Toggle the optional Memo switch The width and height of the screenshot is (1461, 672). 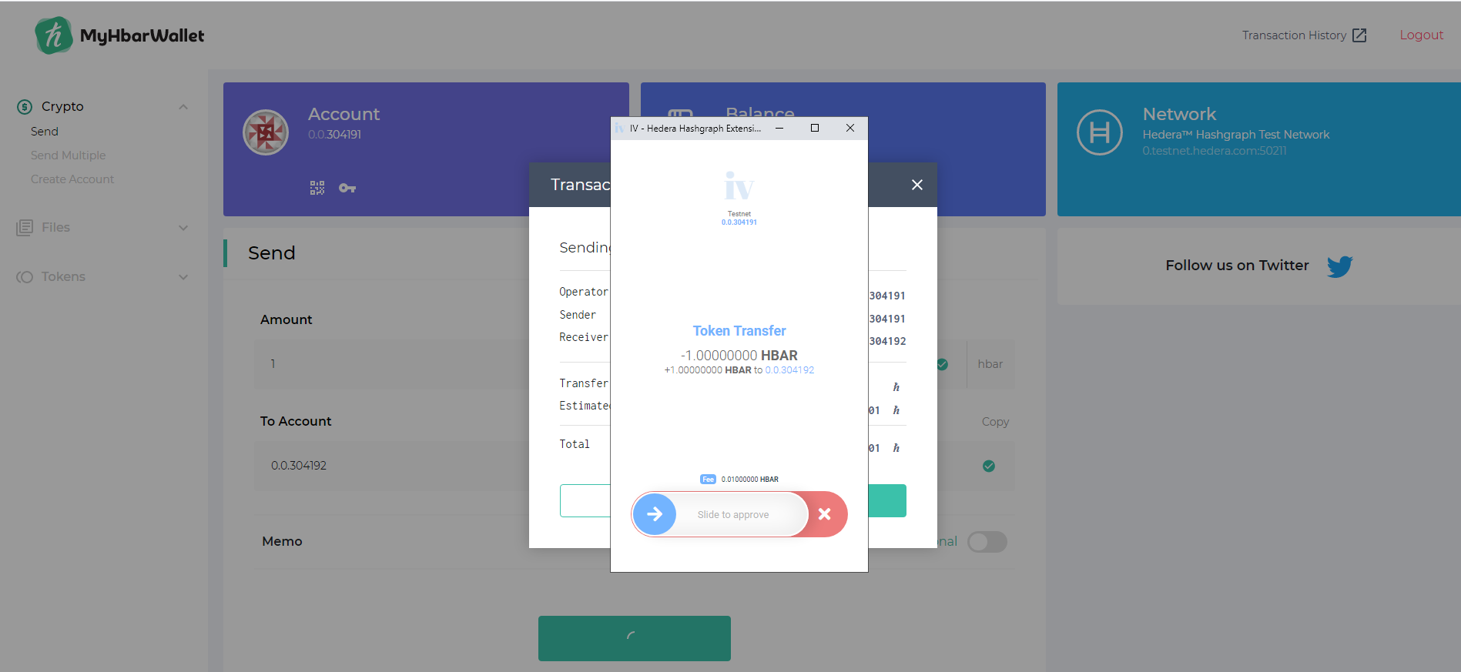pos(987,542)
